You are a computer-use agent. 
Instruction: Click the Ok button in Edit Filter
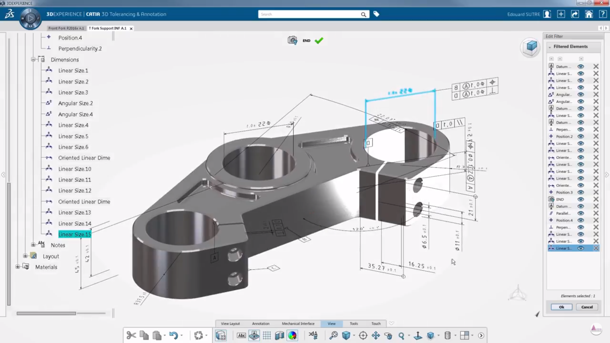click(x=561, y=307)
